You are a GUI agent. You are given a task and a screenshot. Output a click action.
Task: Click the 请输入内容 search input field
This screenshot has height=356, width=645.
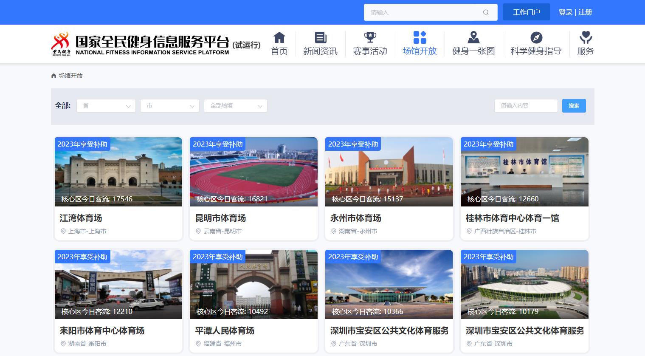pyautogui.click(x=526, y=106)
